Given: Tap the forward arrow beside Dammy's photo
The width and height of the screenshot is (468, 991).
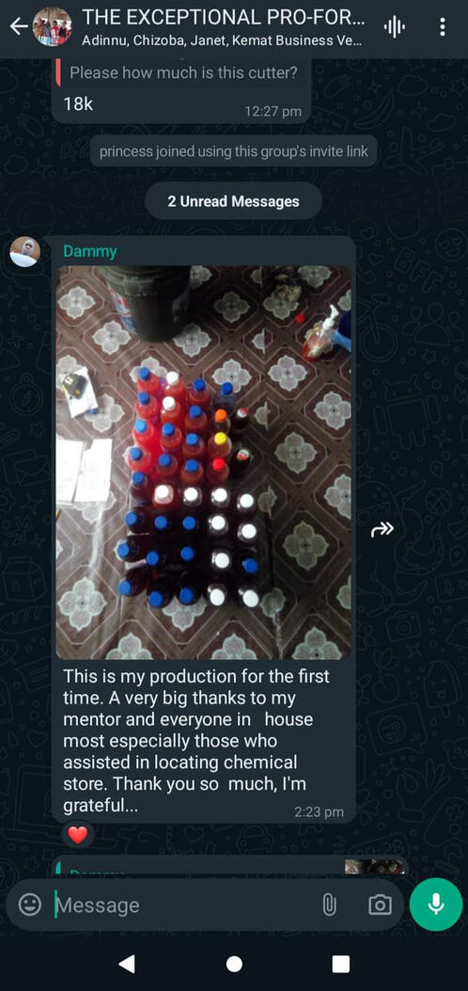Looking at the screenshot, I should (382, 529).
